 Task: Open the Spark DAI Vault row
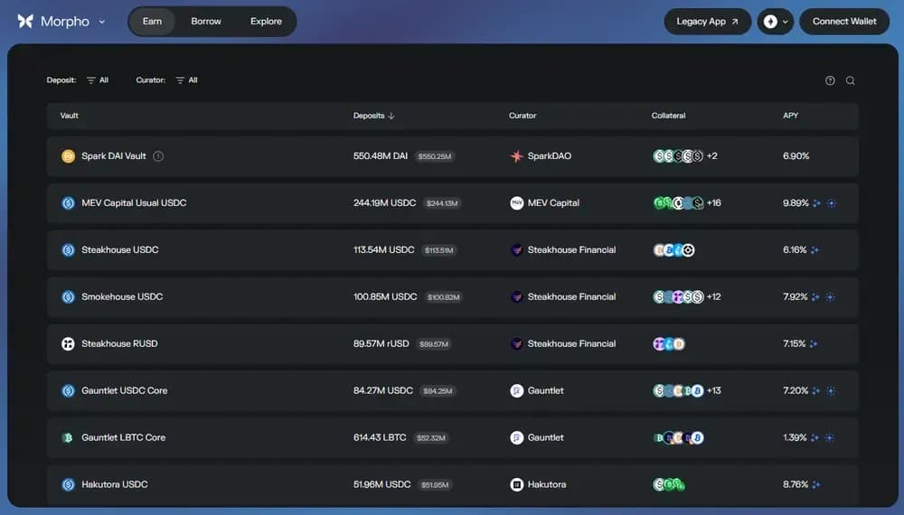(x=453, y=156)
